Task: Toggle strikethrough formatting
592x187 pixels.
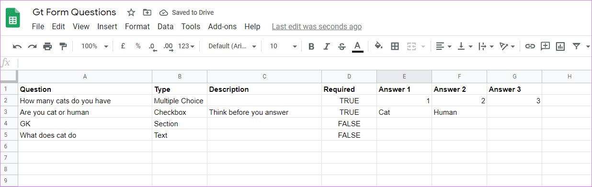Action: click(342, 46)
